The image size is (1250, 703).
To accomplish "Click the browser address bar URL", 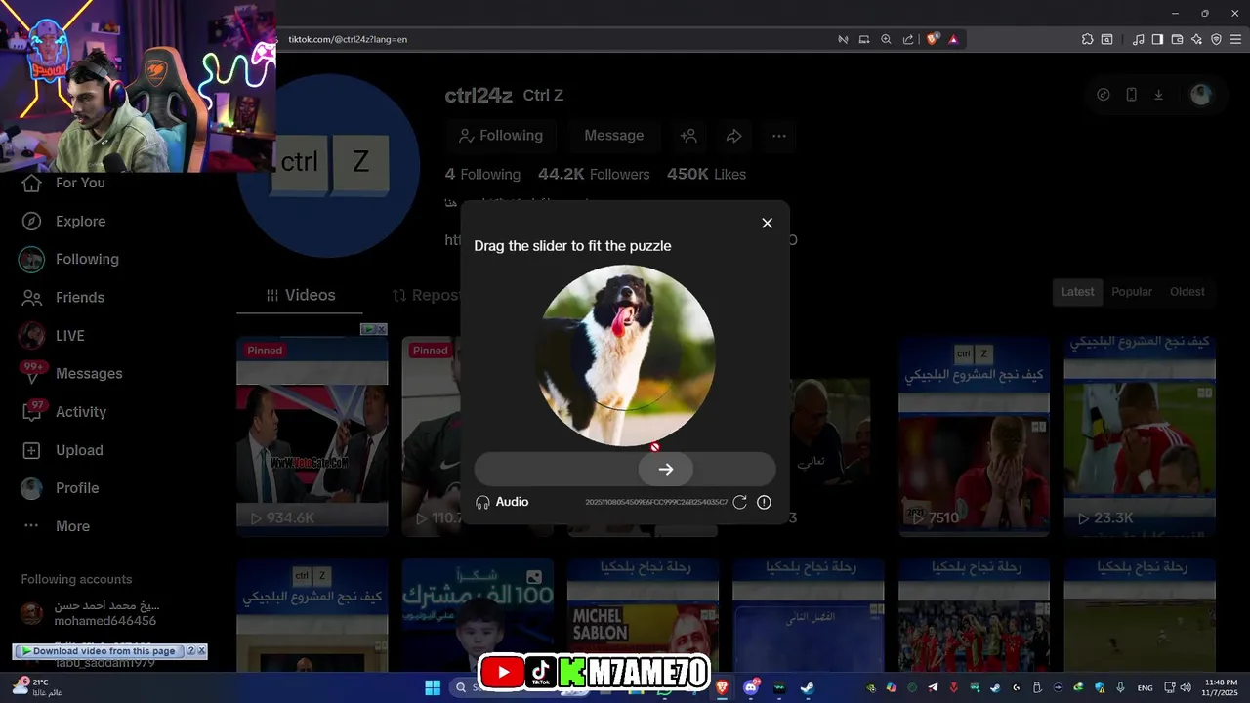I will click(348, 39).
